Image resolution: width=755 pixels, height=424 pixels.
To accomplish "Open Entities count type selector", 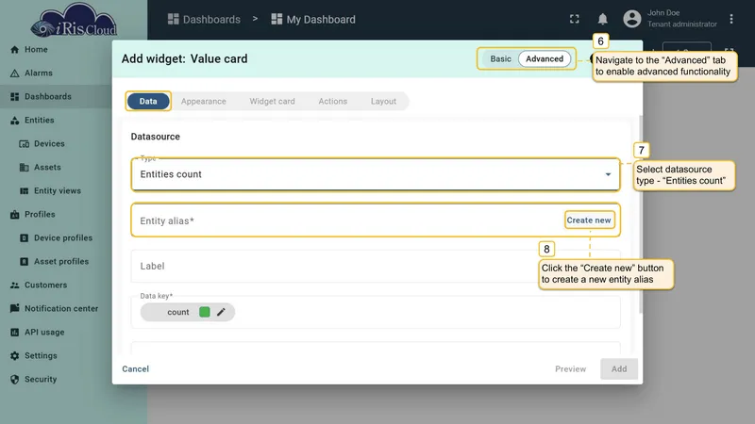I will click(375, 174).
